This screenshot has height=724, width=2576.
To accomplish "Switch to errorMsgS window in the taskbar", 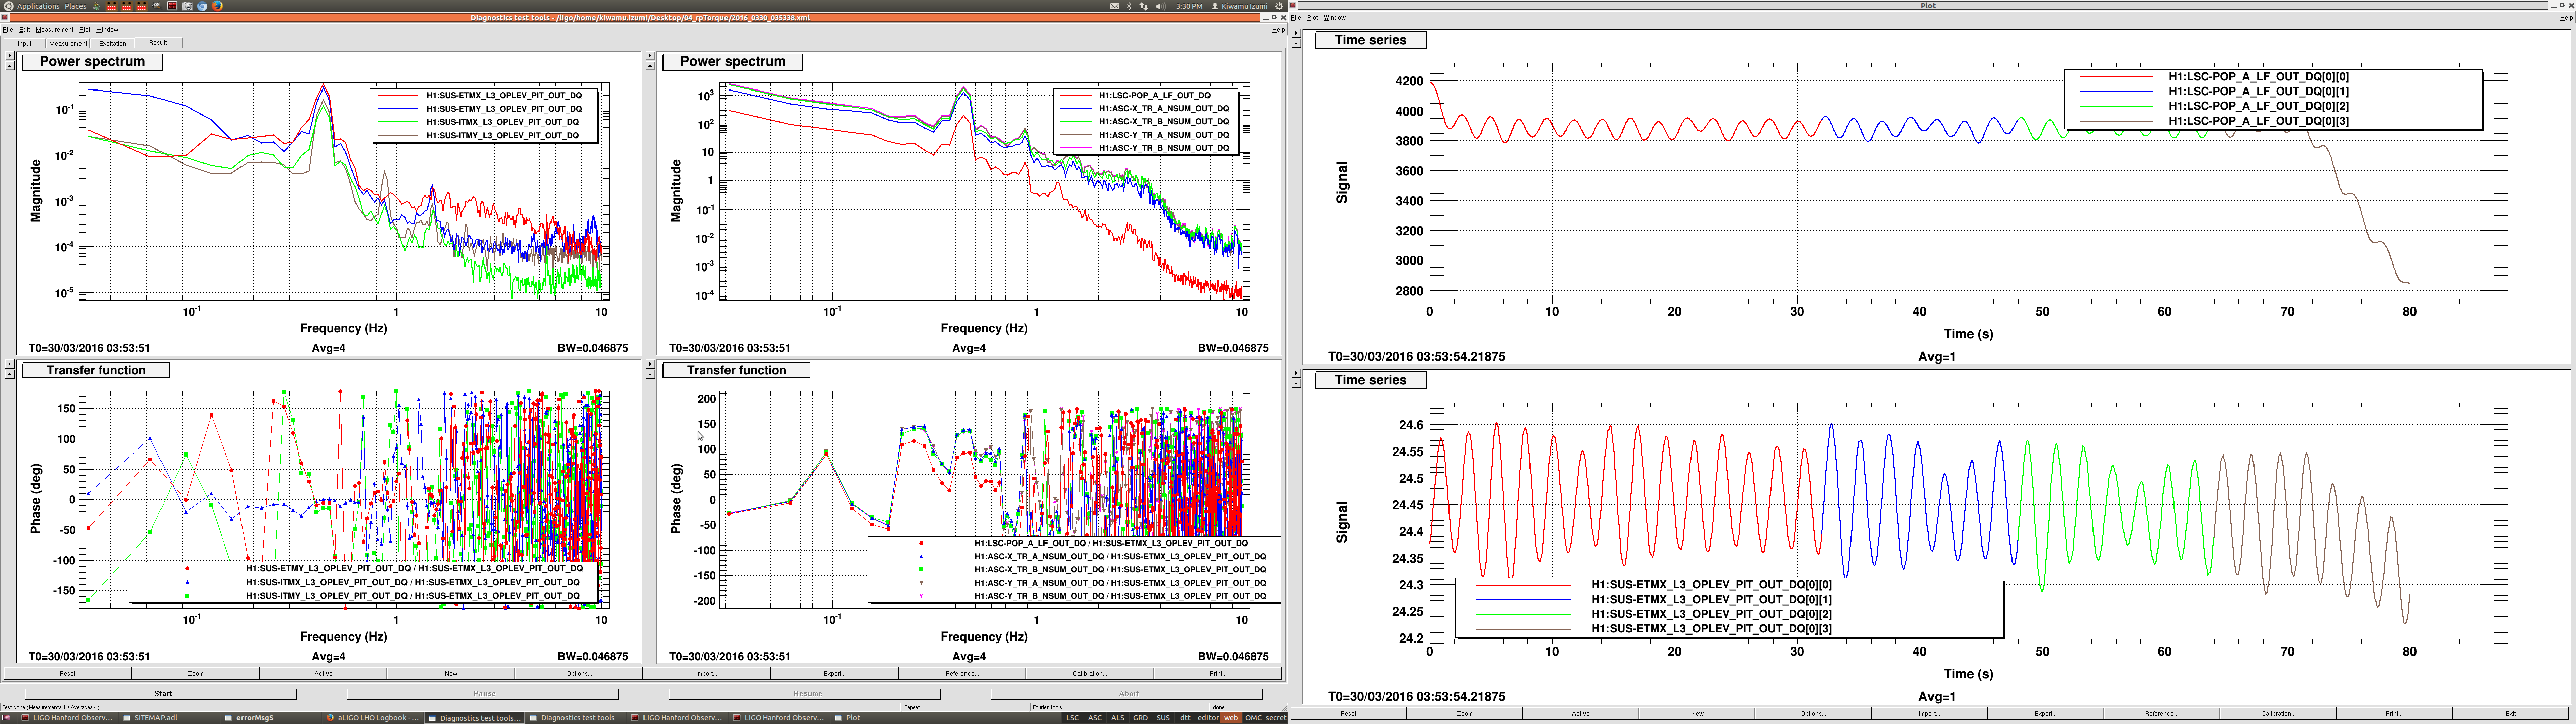I will click(x=272, y=718).
